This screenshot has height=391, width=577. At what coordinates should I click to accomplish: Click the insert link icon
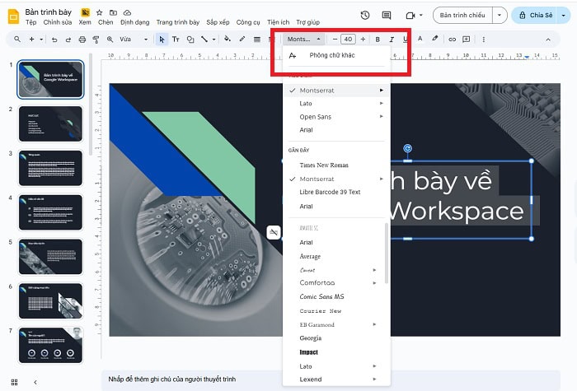(x=451, y=39)
